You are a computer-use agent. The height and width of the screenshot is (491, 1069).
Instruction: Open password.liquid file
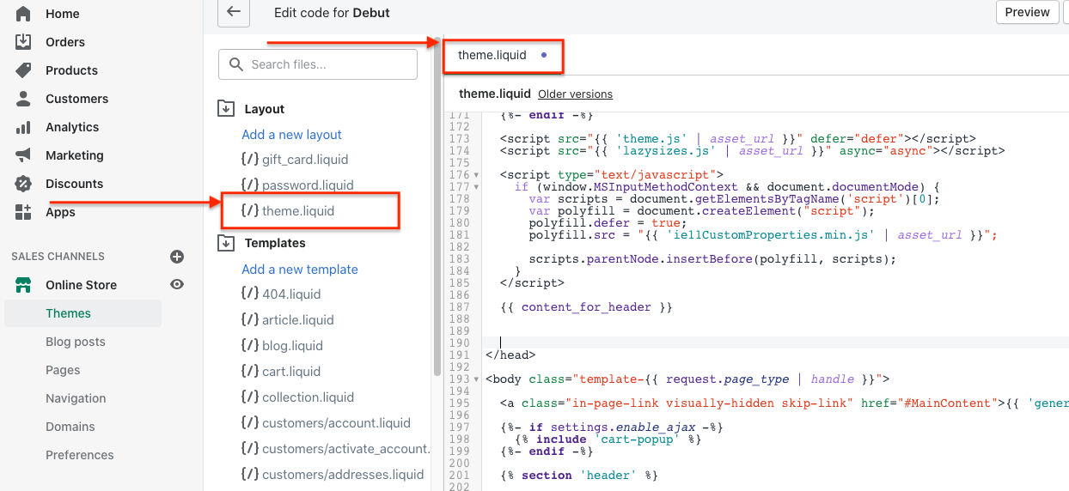tap(308, 185)
